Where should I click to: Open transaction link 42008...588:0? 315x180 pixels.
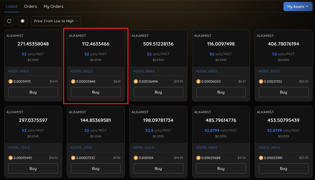click(206, 147)
